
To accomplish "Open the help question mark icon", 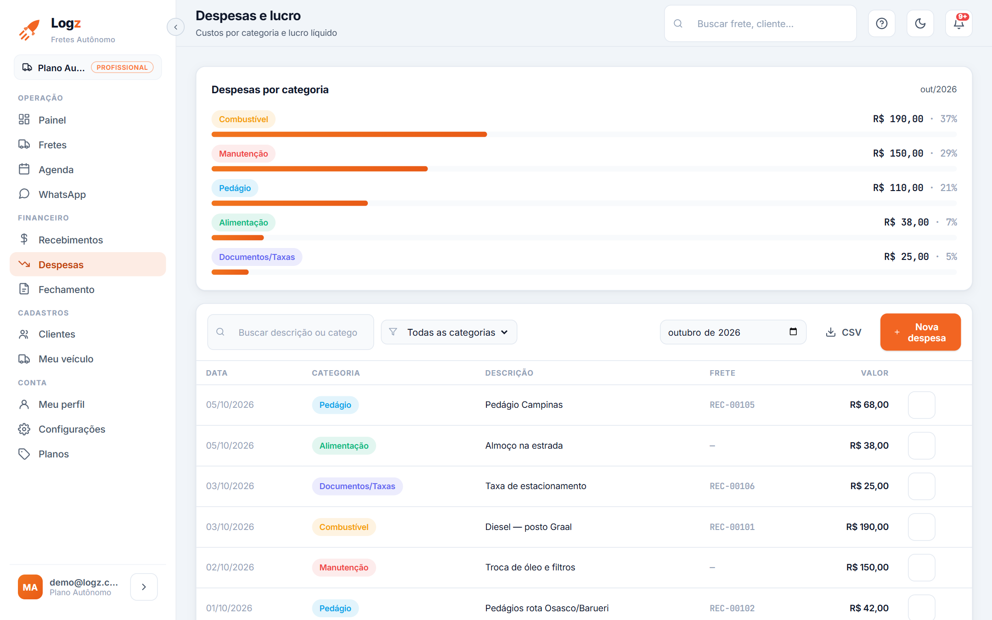I will [x=881, y=23].
